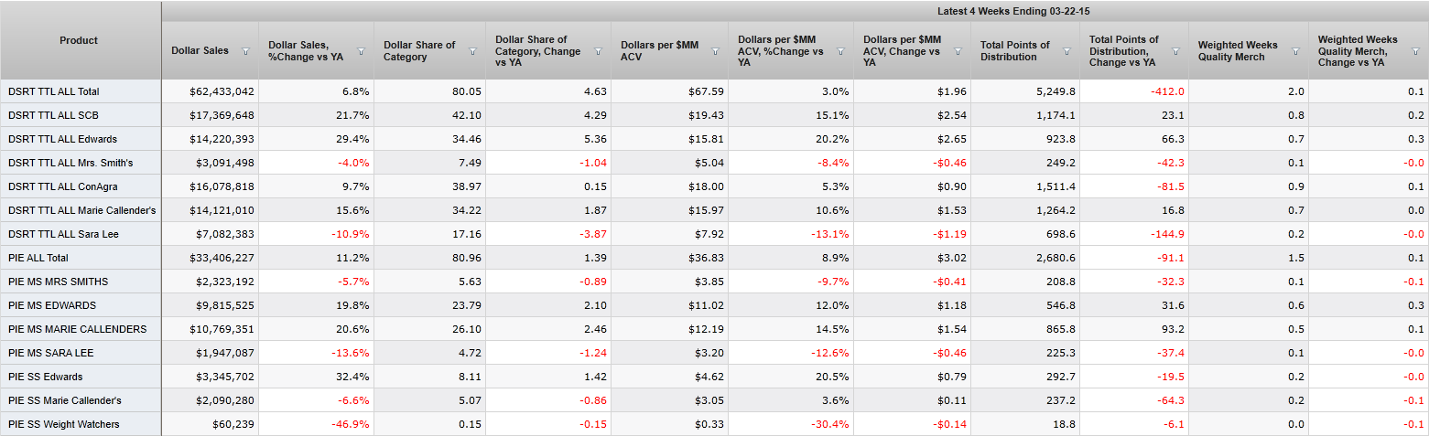The height and width of the screenshot is (436, 1429).
Task: Filter the Dollar Share of Category Change column
Action: click(x=598, y=51)
